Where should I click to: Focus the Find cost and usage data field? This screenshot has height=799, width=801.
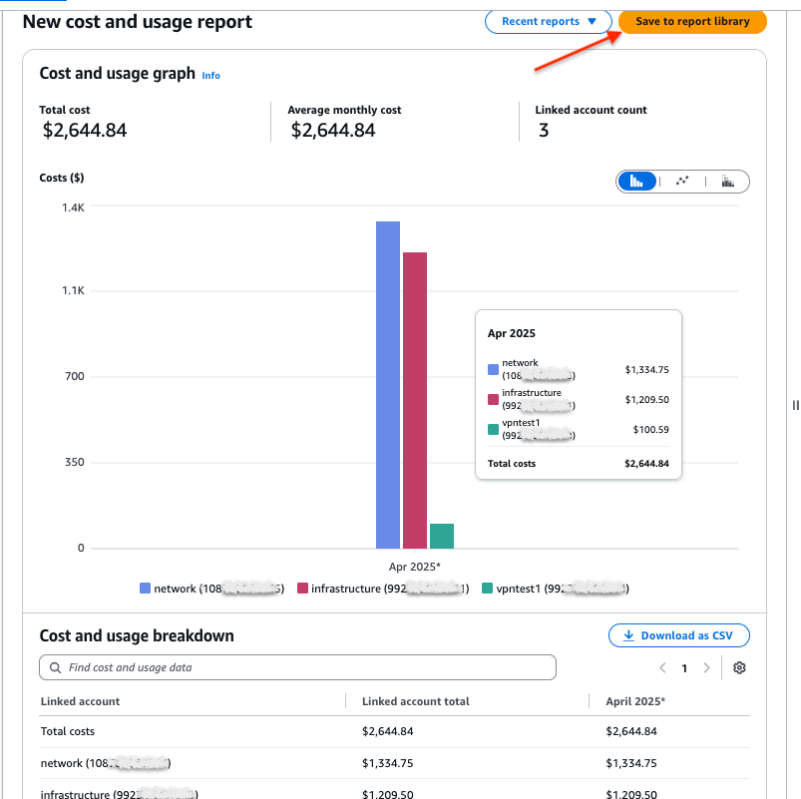click(297, 667)
